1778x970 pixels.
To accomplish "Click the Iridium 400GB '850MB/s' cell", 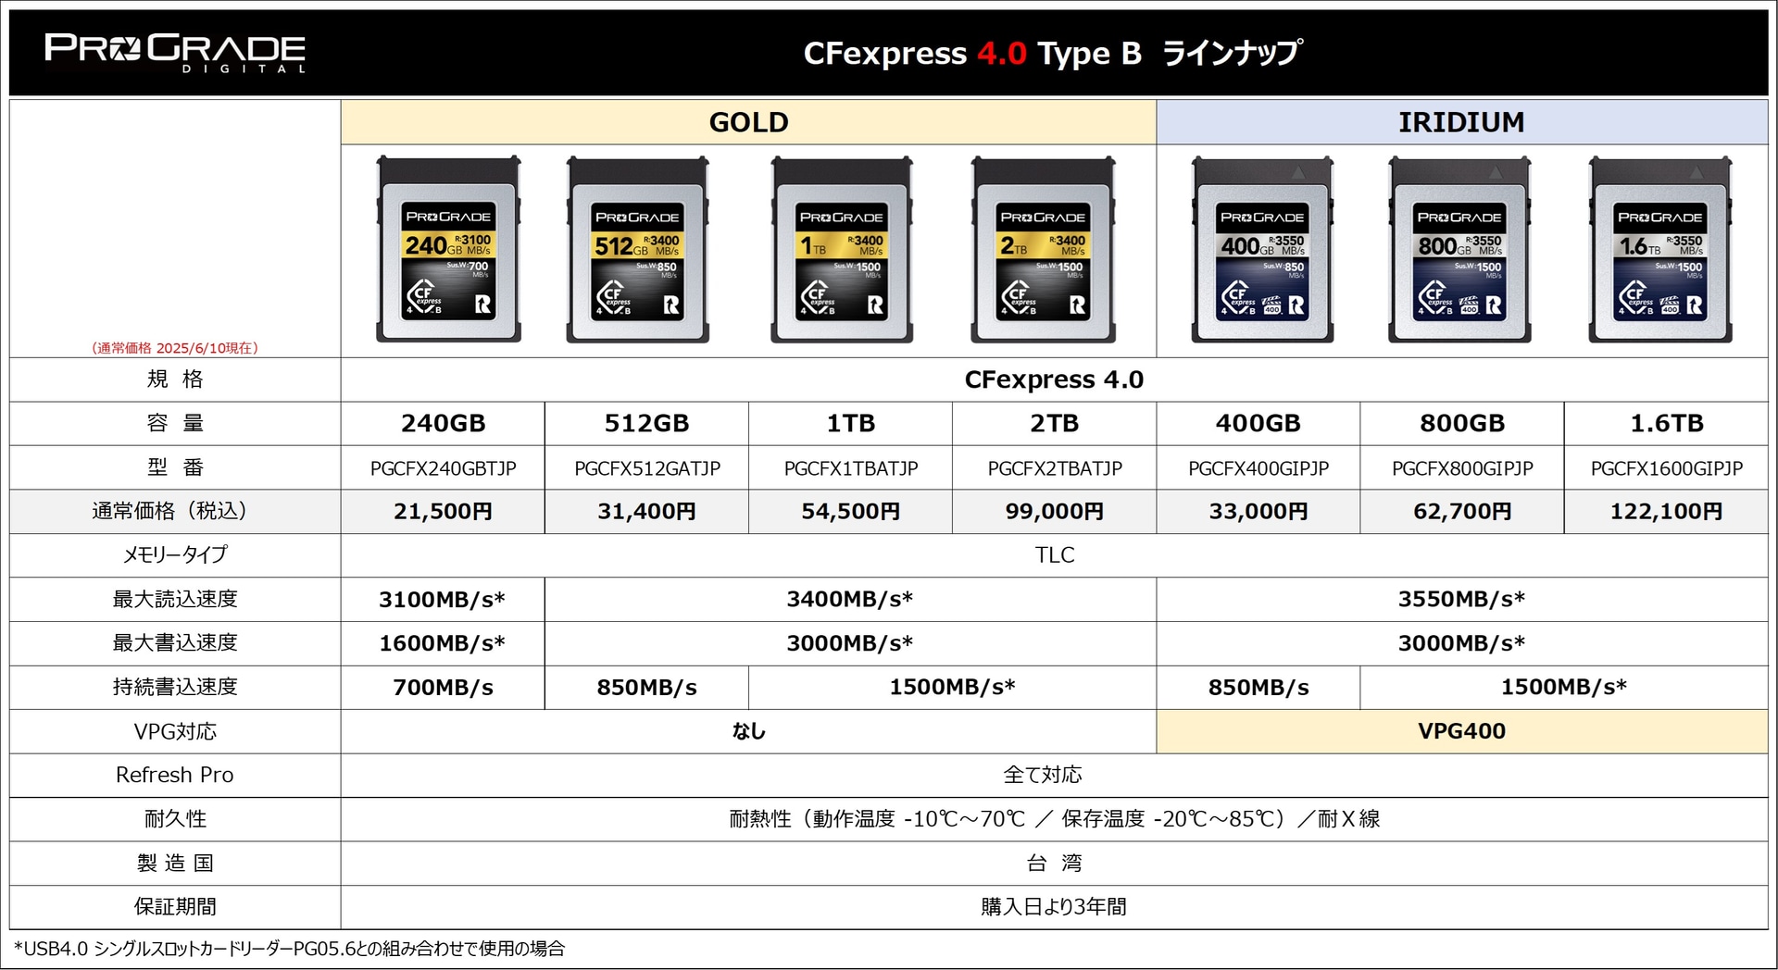I will pyautogui.click(x=1258, y=687).
